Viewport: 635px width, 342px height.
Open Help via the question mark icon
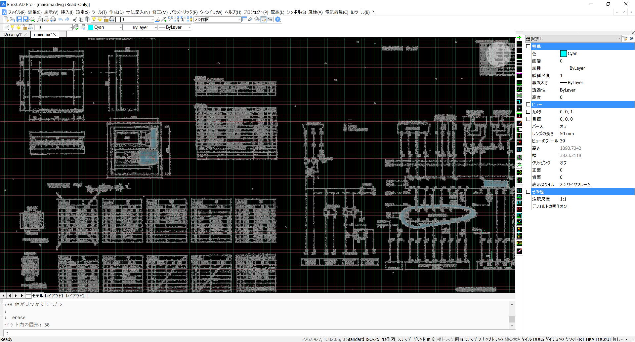278,19
